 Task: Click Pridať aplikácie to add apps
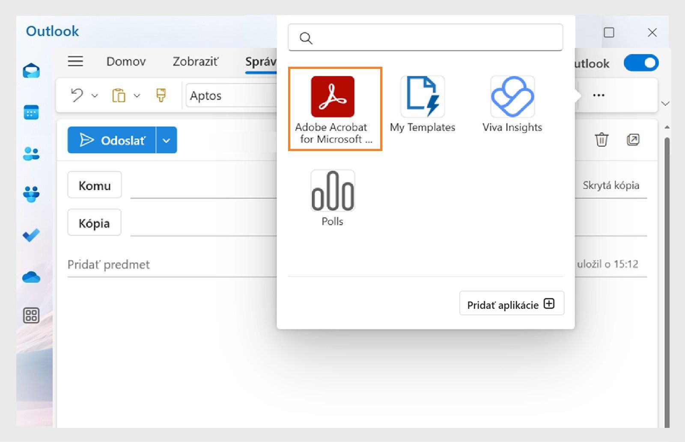click(x=511, y=304)
